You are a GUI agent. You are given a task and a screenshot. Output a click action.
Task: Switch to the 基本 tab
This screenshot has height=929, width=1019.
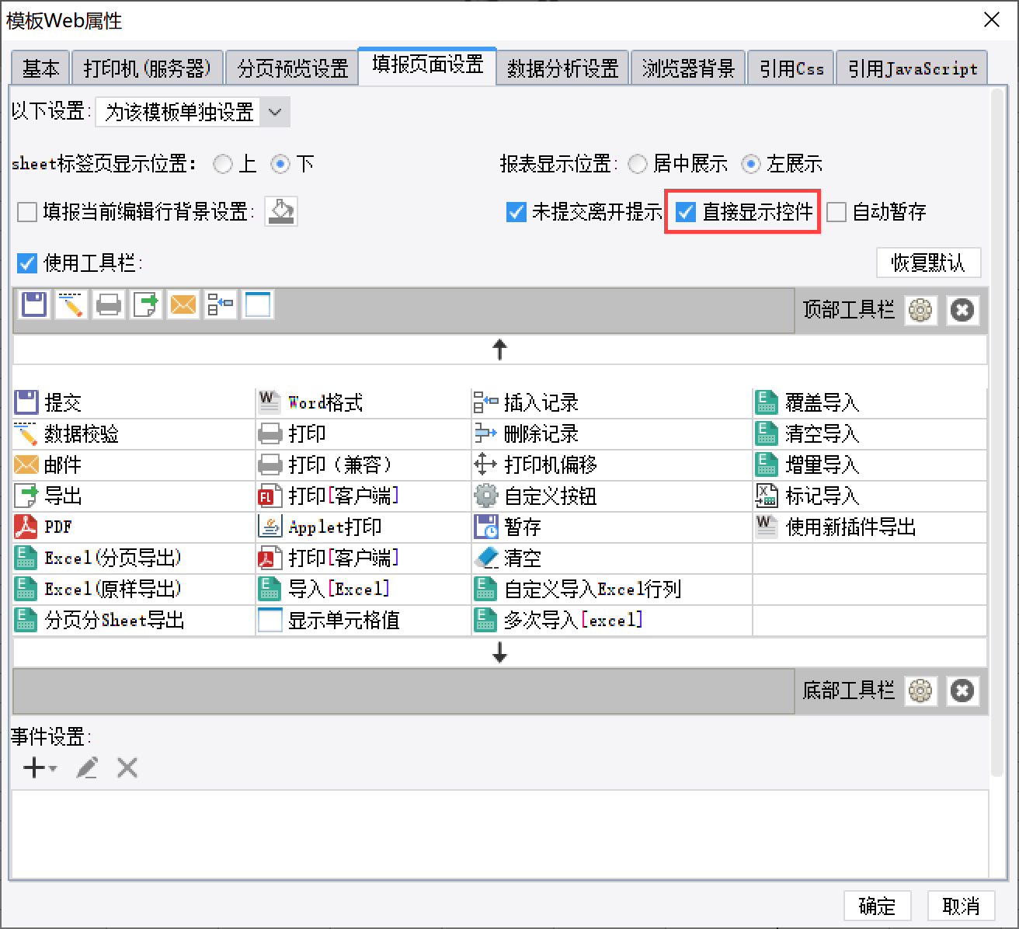click(40, 68)
